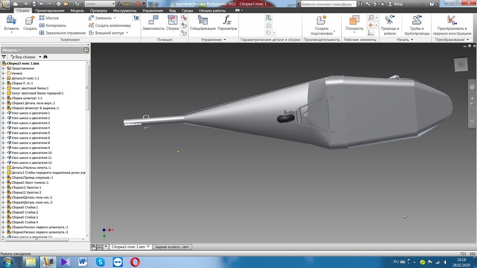Select the Плоскость work plane tool
The height and width of the screenshot is (268, 477).
tap(354, 21)
